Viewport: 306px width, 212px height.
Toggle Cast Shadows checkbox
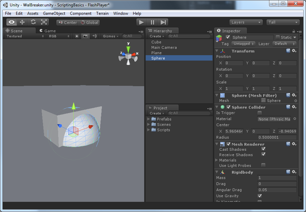pos(263,149)
